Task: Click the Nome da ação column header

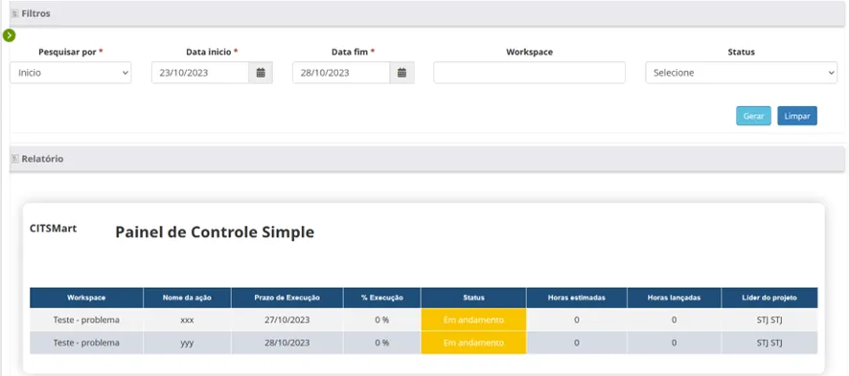Action: 188,298
